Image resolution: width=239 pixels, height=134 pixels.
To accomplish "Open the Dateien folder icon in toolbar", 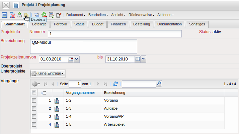I will point(26,15).
